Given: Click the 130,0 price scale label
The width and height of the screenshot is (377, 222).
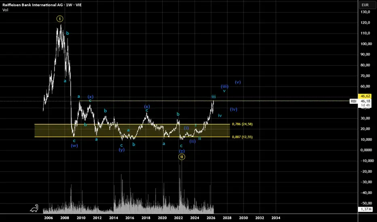Looking at the screenshot, I should pos(365,12).
